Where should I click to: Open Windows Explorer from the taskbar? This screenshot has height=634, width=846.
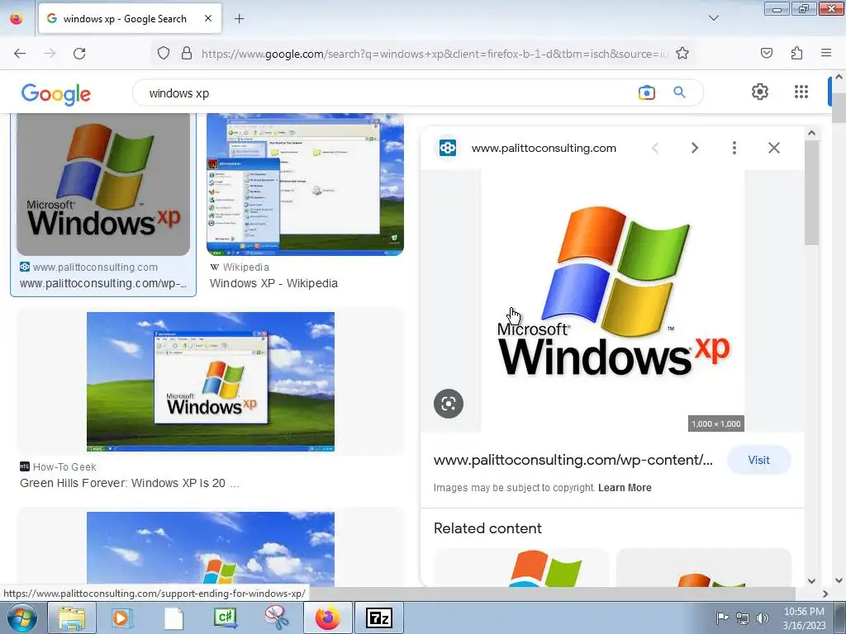point(72,617)
